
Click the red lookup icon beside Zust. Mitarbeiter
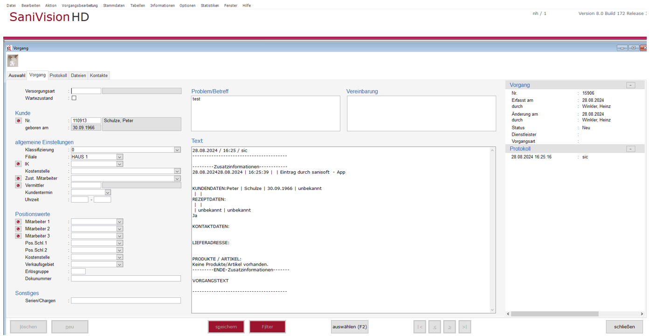pyautogui.click(x=18, y=179)
